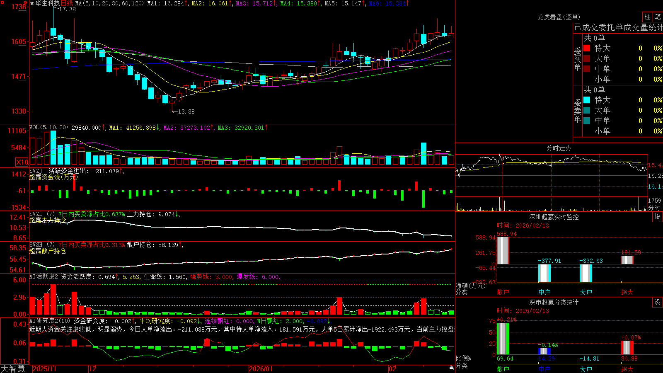
Task: Click the 散户 bar labeled 588.94
Action: 503,250
